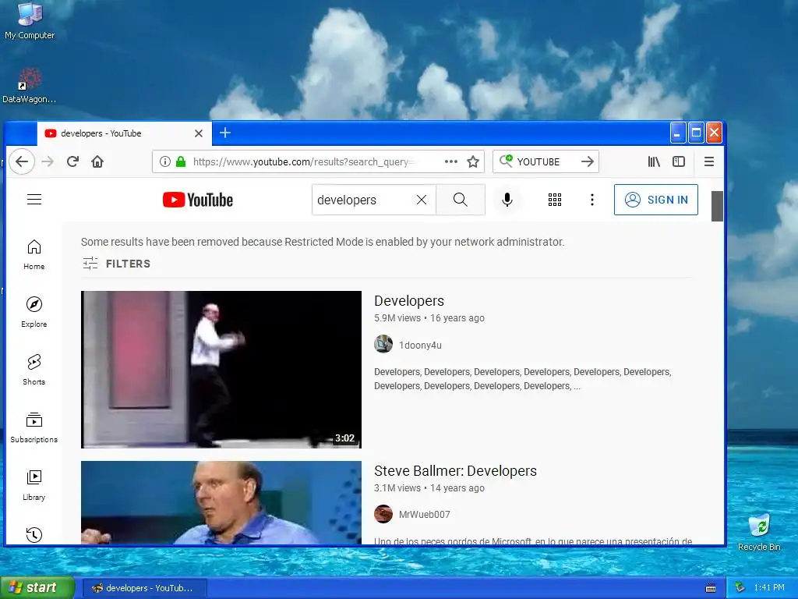This screenshot has height=599, width=798.
Task: Click the 1:41 PM taskbar clock
Action: (x=769, y=588)
